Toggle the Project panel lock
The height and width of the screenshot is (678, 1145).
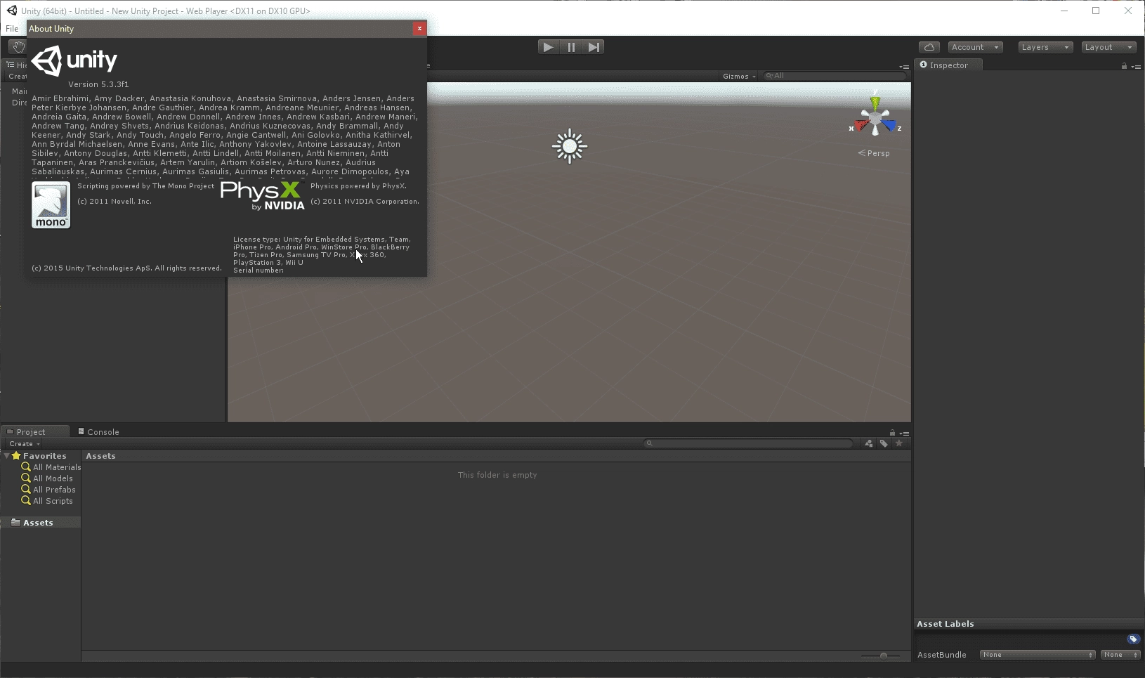point(892,433)
